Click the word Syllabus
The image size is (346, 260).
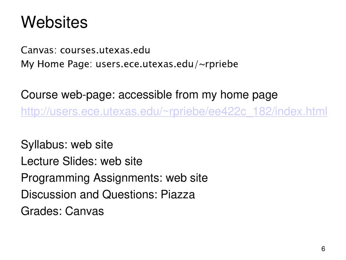43,145
